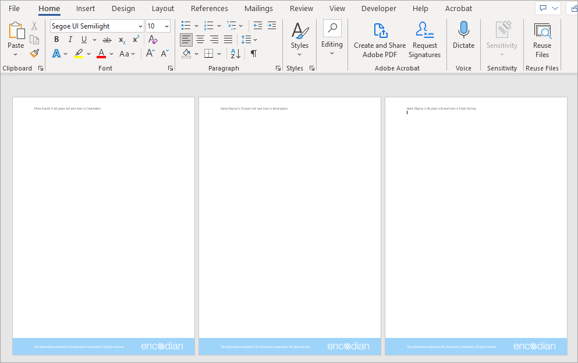This screenshot has height=363, width=578.
Task: Toggle numbered list formatting
Action: point(208,26)
